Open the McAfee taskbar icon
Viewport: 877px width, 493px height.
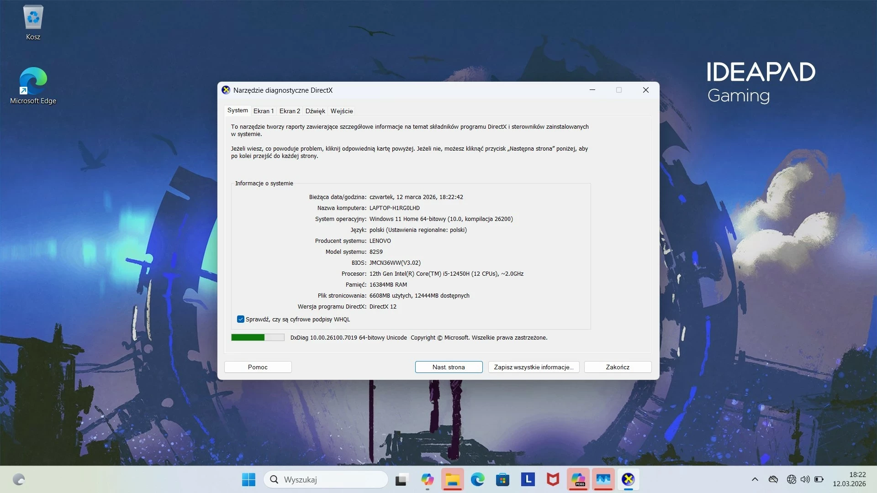pyautogui.click(x=553, y=479)
